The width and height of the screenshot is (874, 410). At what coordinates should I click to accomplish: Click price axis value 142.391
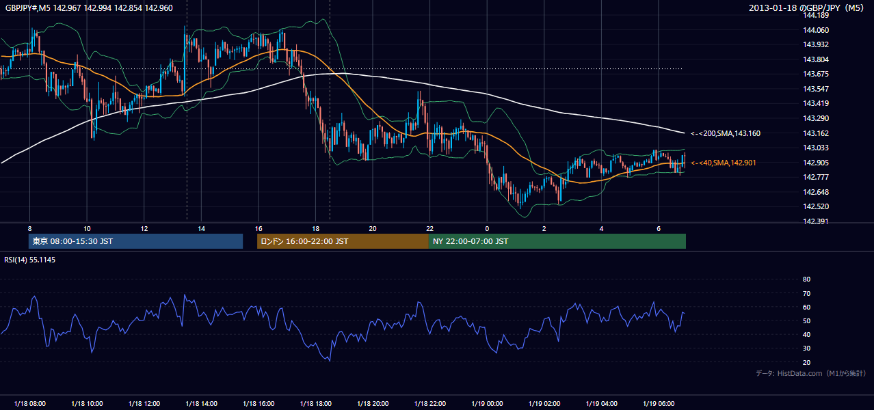coord(817,221)
